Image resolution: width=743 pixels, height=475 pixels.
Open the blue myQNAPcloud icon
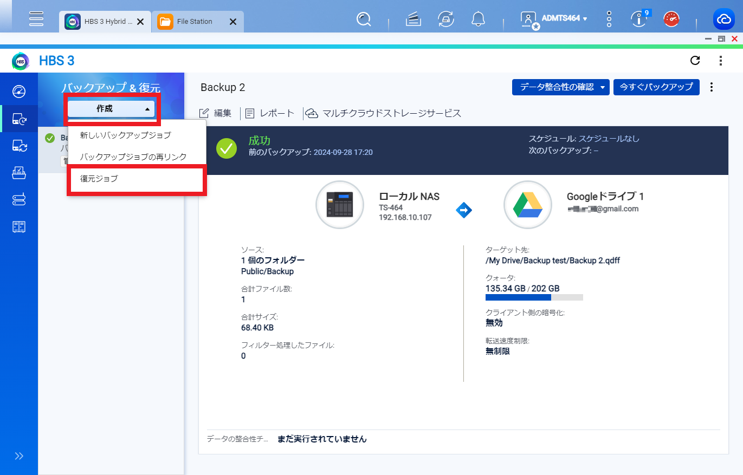723,19
